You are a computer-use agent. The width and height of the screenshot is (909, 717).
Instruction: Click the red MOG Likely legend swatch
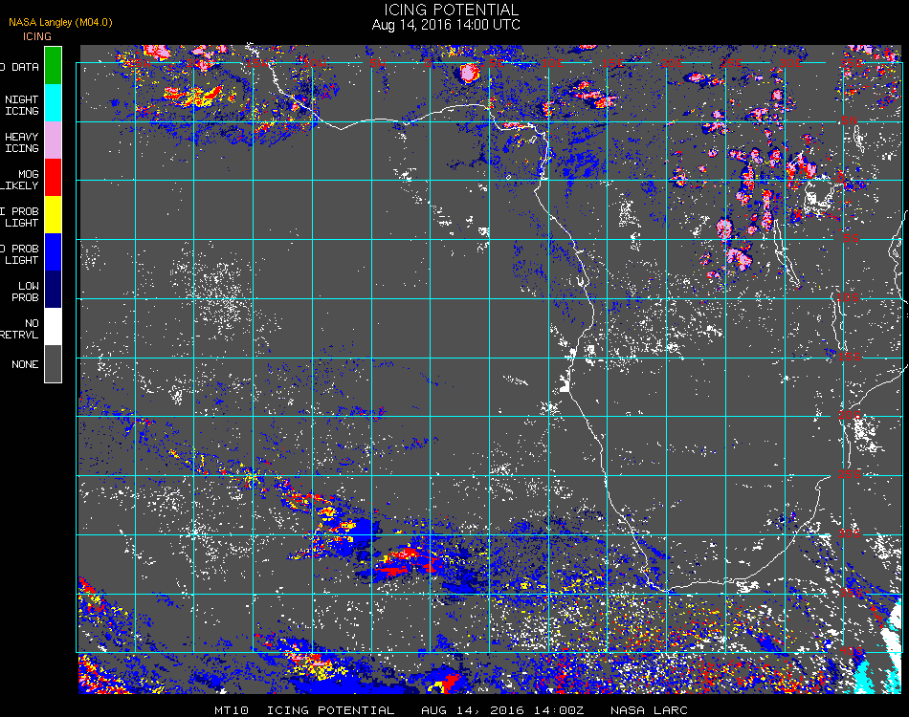pos(53,177)
